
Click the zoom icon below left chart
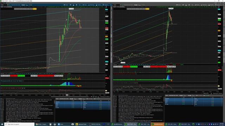point(95,97)
